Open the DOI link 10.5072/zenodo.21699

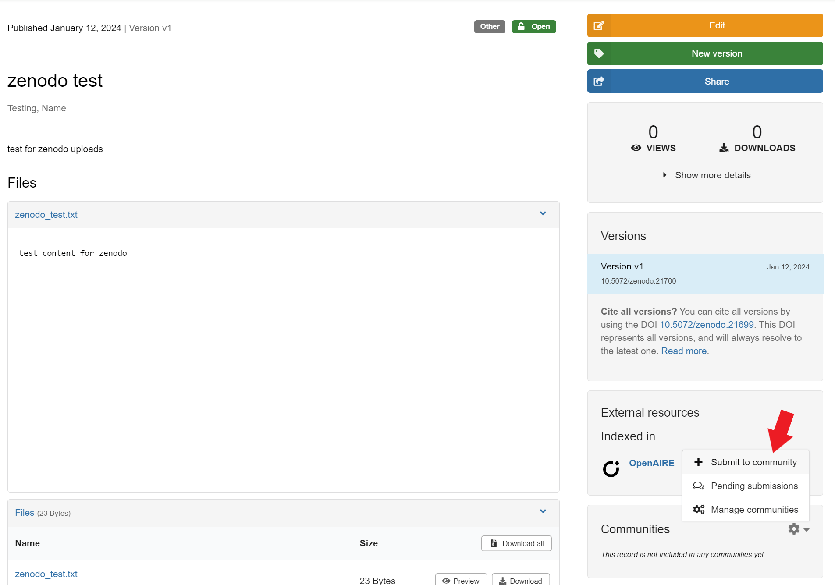[x=707, y=325]
